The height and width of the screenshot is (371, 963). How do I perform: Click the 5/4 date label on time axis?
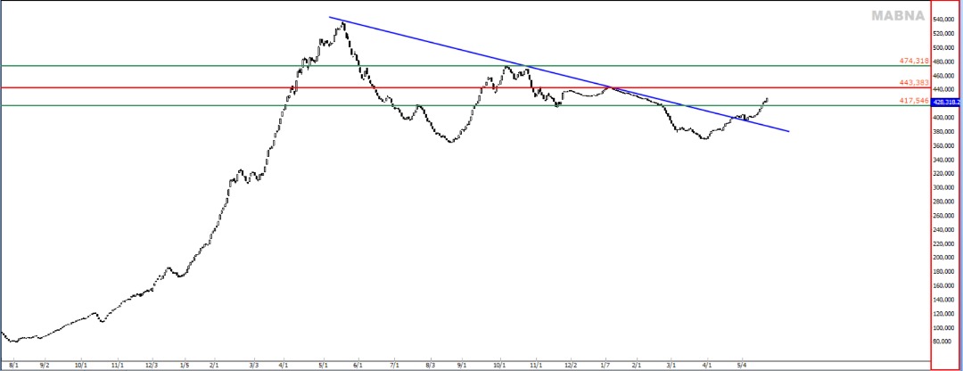pyautogui.click(x=741, y=365)
